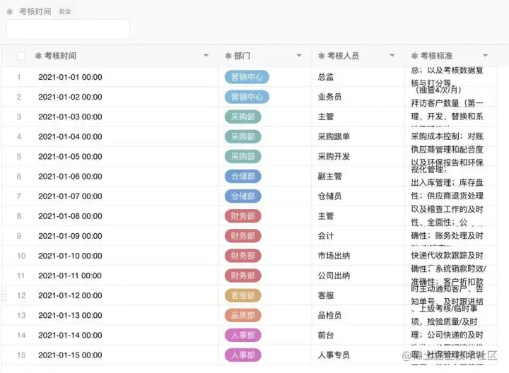Screen dimensions: 509x373
Task: Click date cell 2021-01-07 00:00
Action: point(70,196)
